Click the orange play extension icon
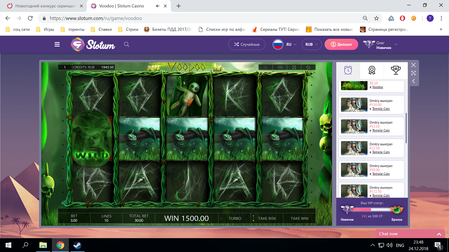Image resolution: width=449 pixels, height=252 pixels. click(x=414, y=18)
